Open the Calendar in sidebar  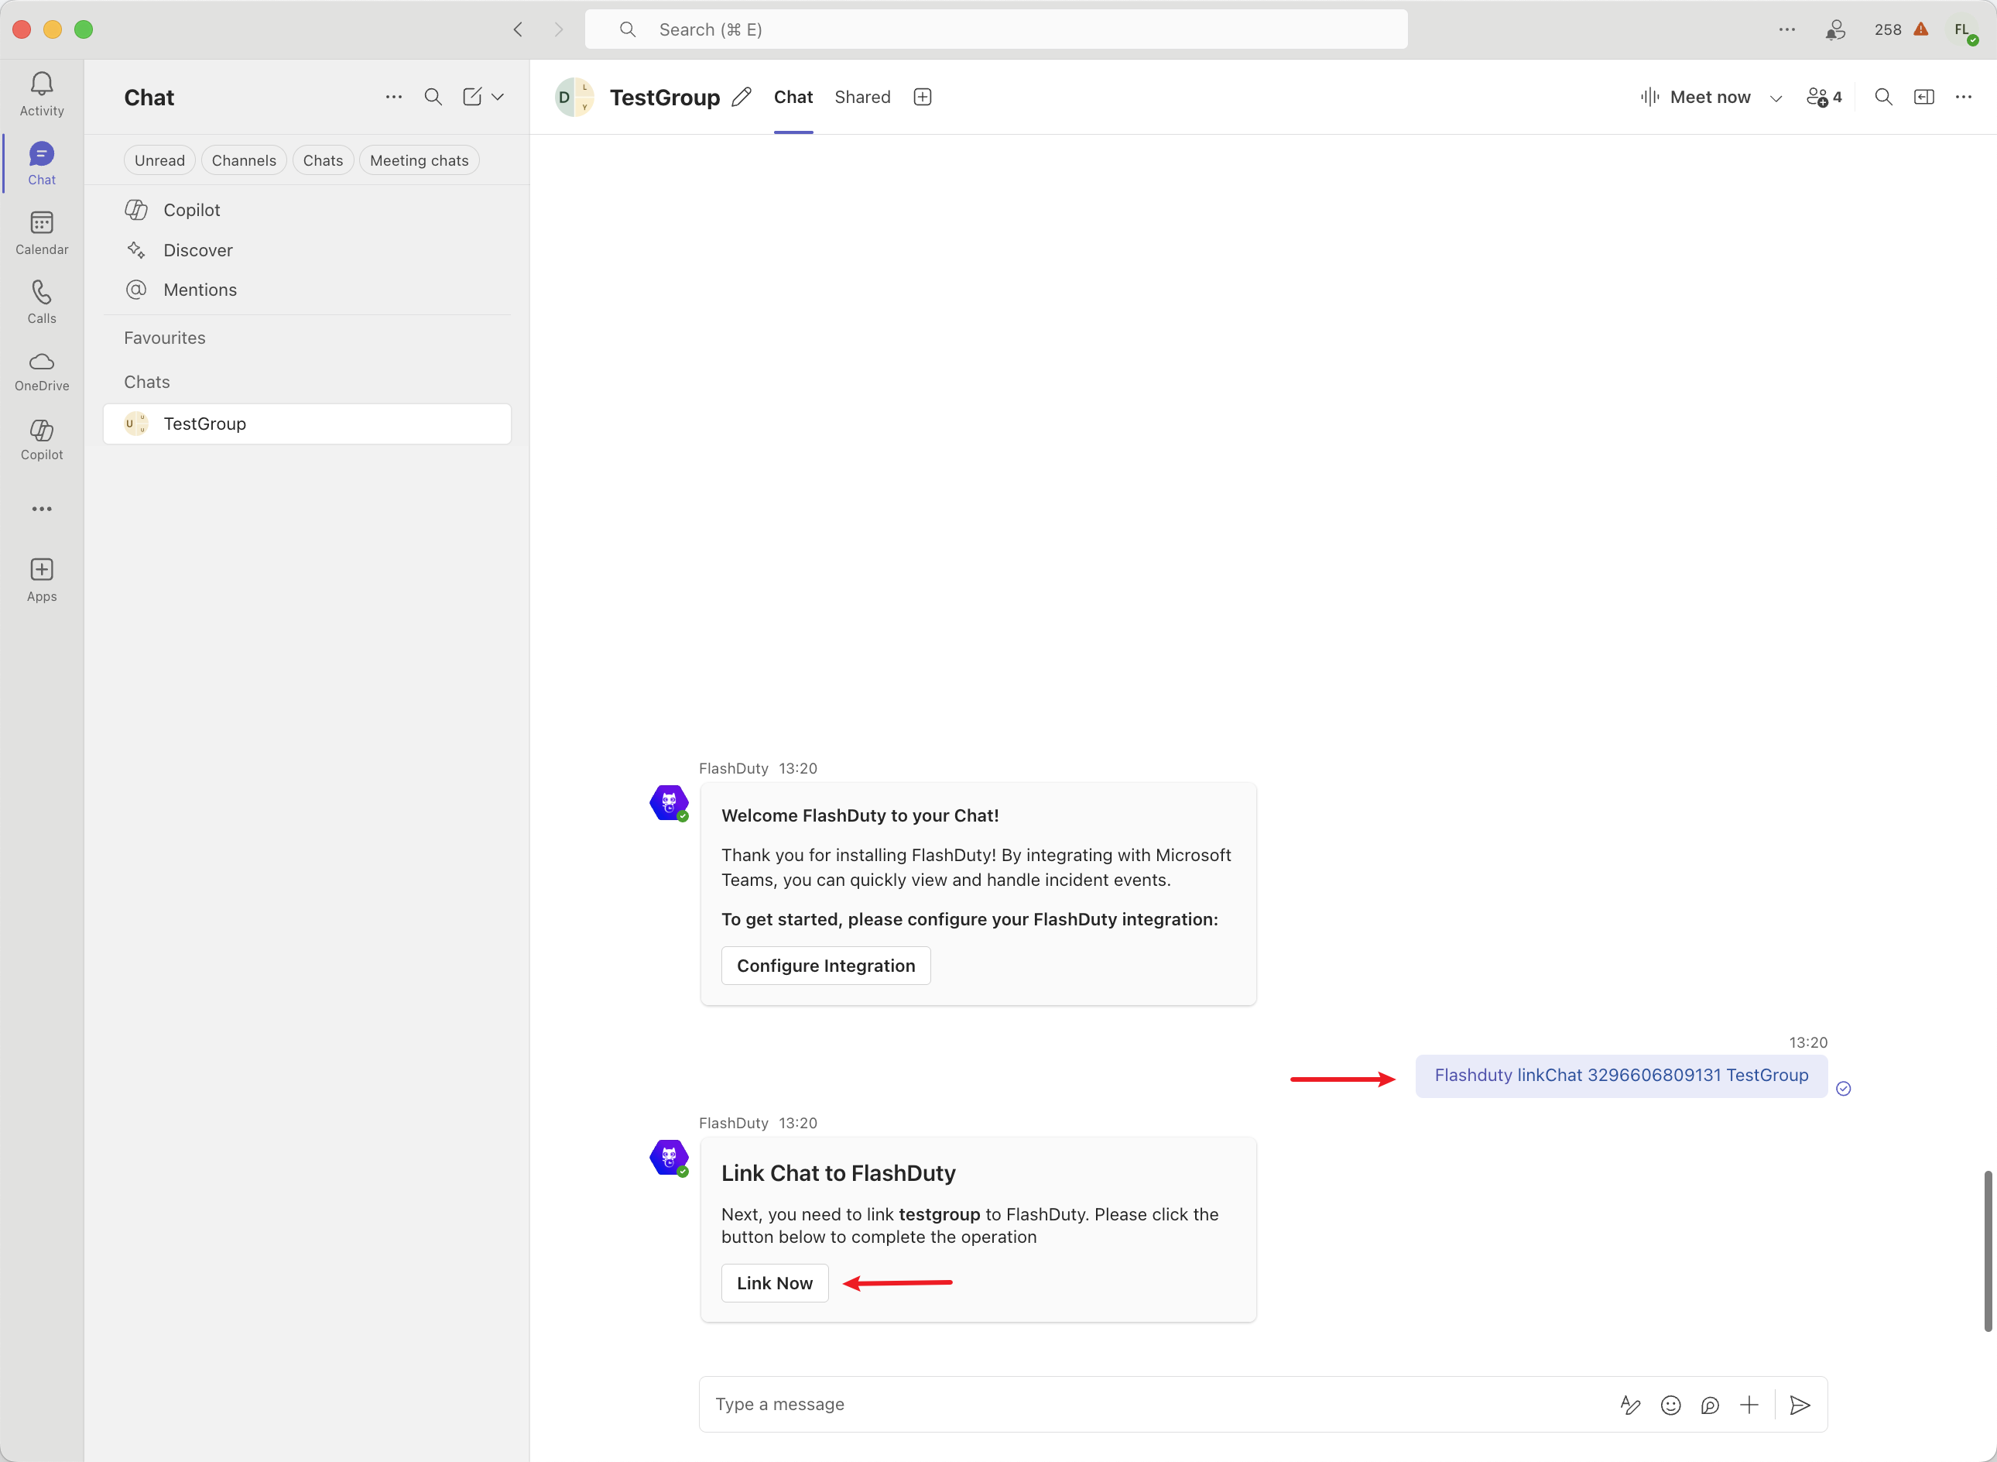(x=42, y=233)
